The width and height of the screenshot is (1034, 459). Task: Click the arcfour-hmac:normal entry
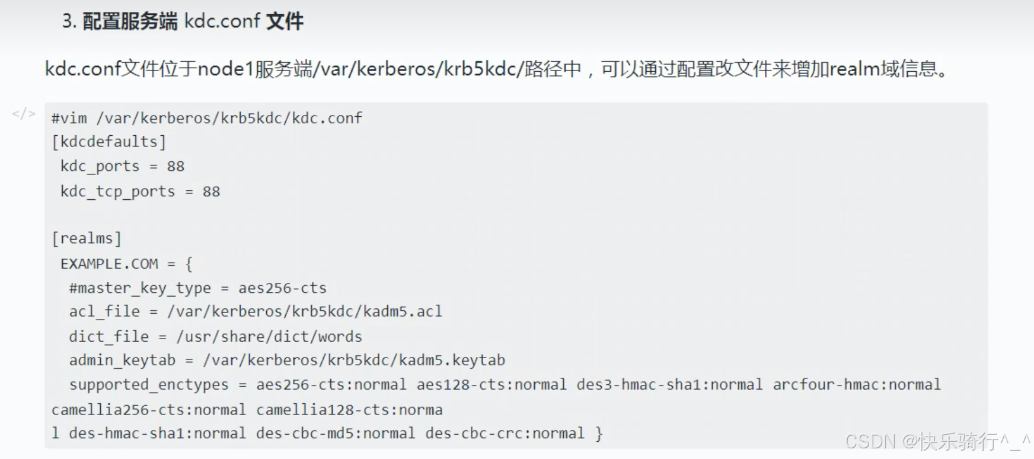pyautogui.click(x=857, y=385)
